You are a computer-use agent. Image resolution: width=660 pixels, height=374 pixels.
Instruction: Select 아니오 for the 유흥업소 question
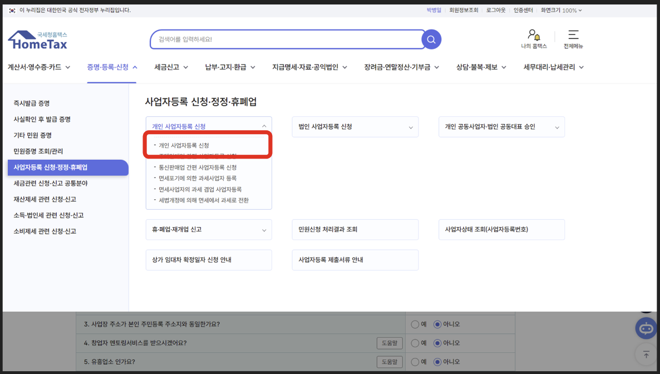coord(437,362)
